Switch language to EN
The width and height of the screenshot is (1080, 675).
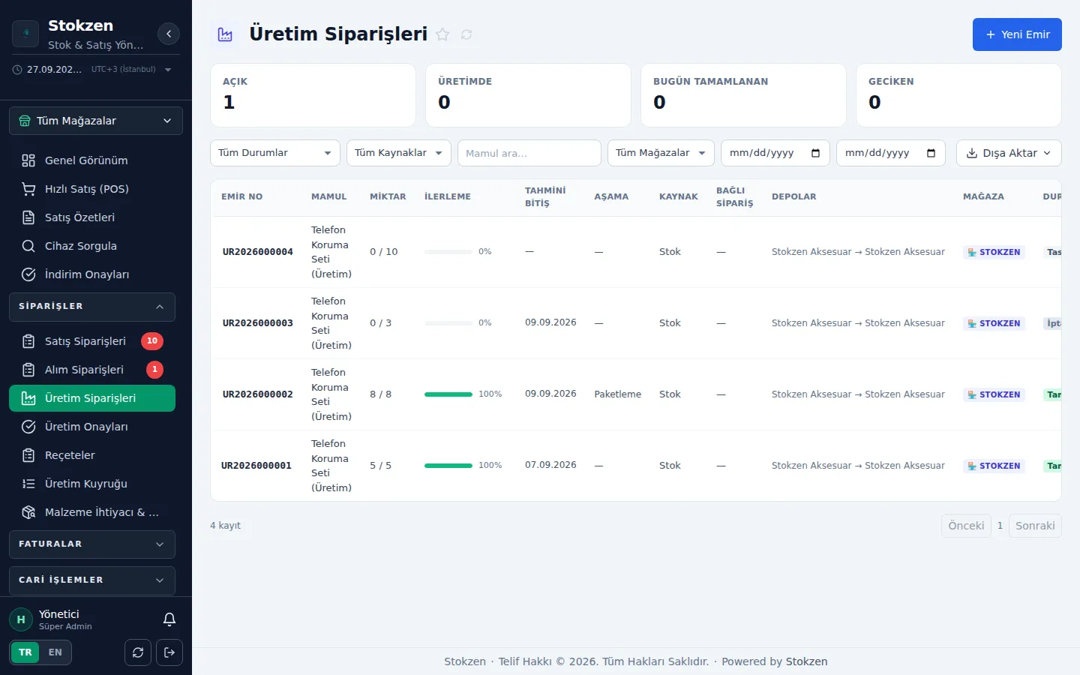tap(55, 652)
